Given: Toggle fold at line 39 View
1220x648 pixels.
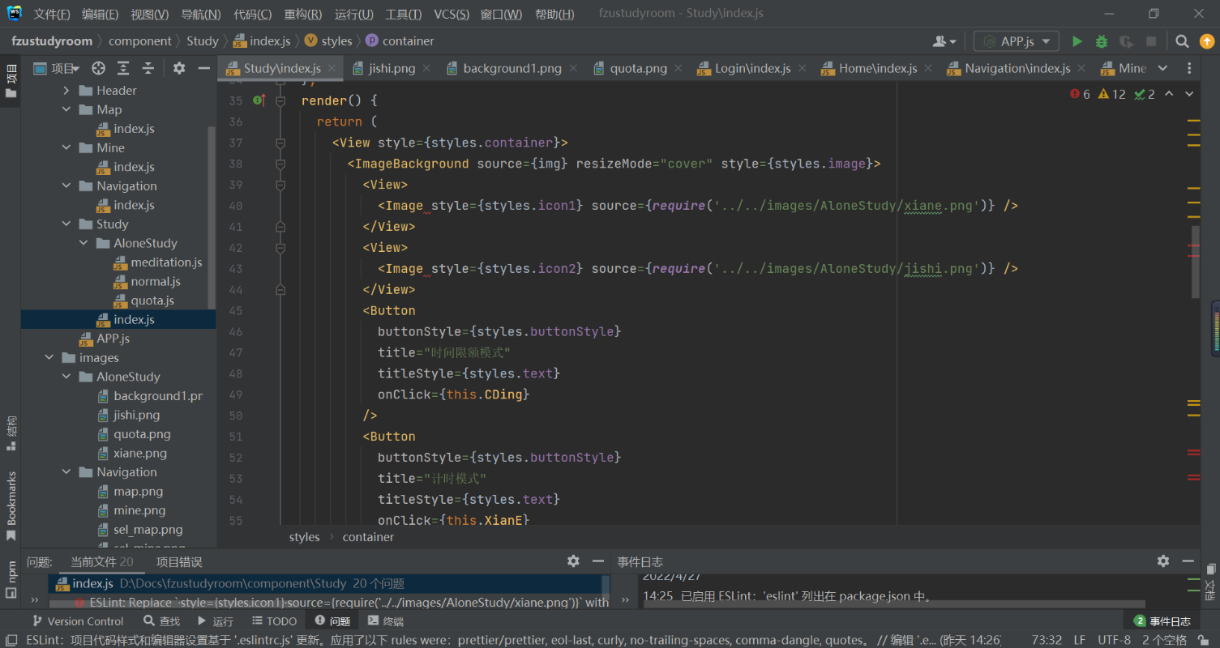Looking at the screenshot, I should click(280, 185).
